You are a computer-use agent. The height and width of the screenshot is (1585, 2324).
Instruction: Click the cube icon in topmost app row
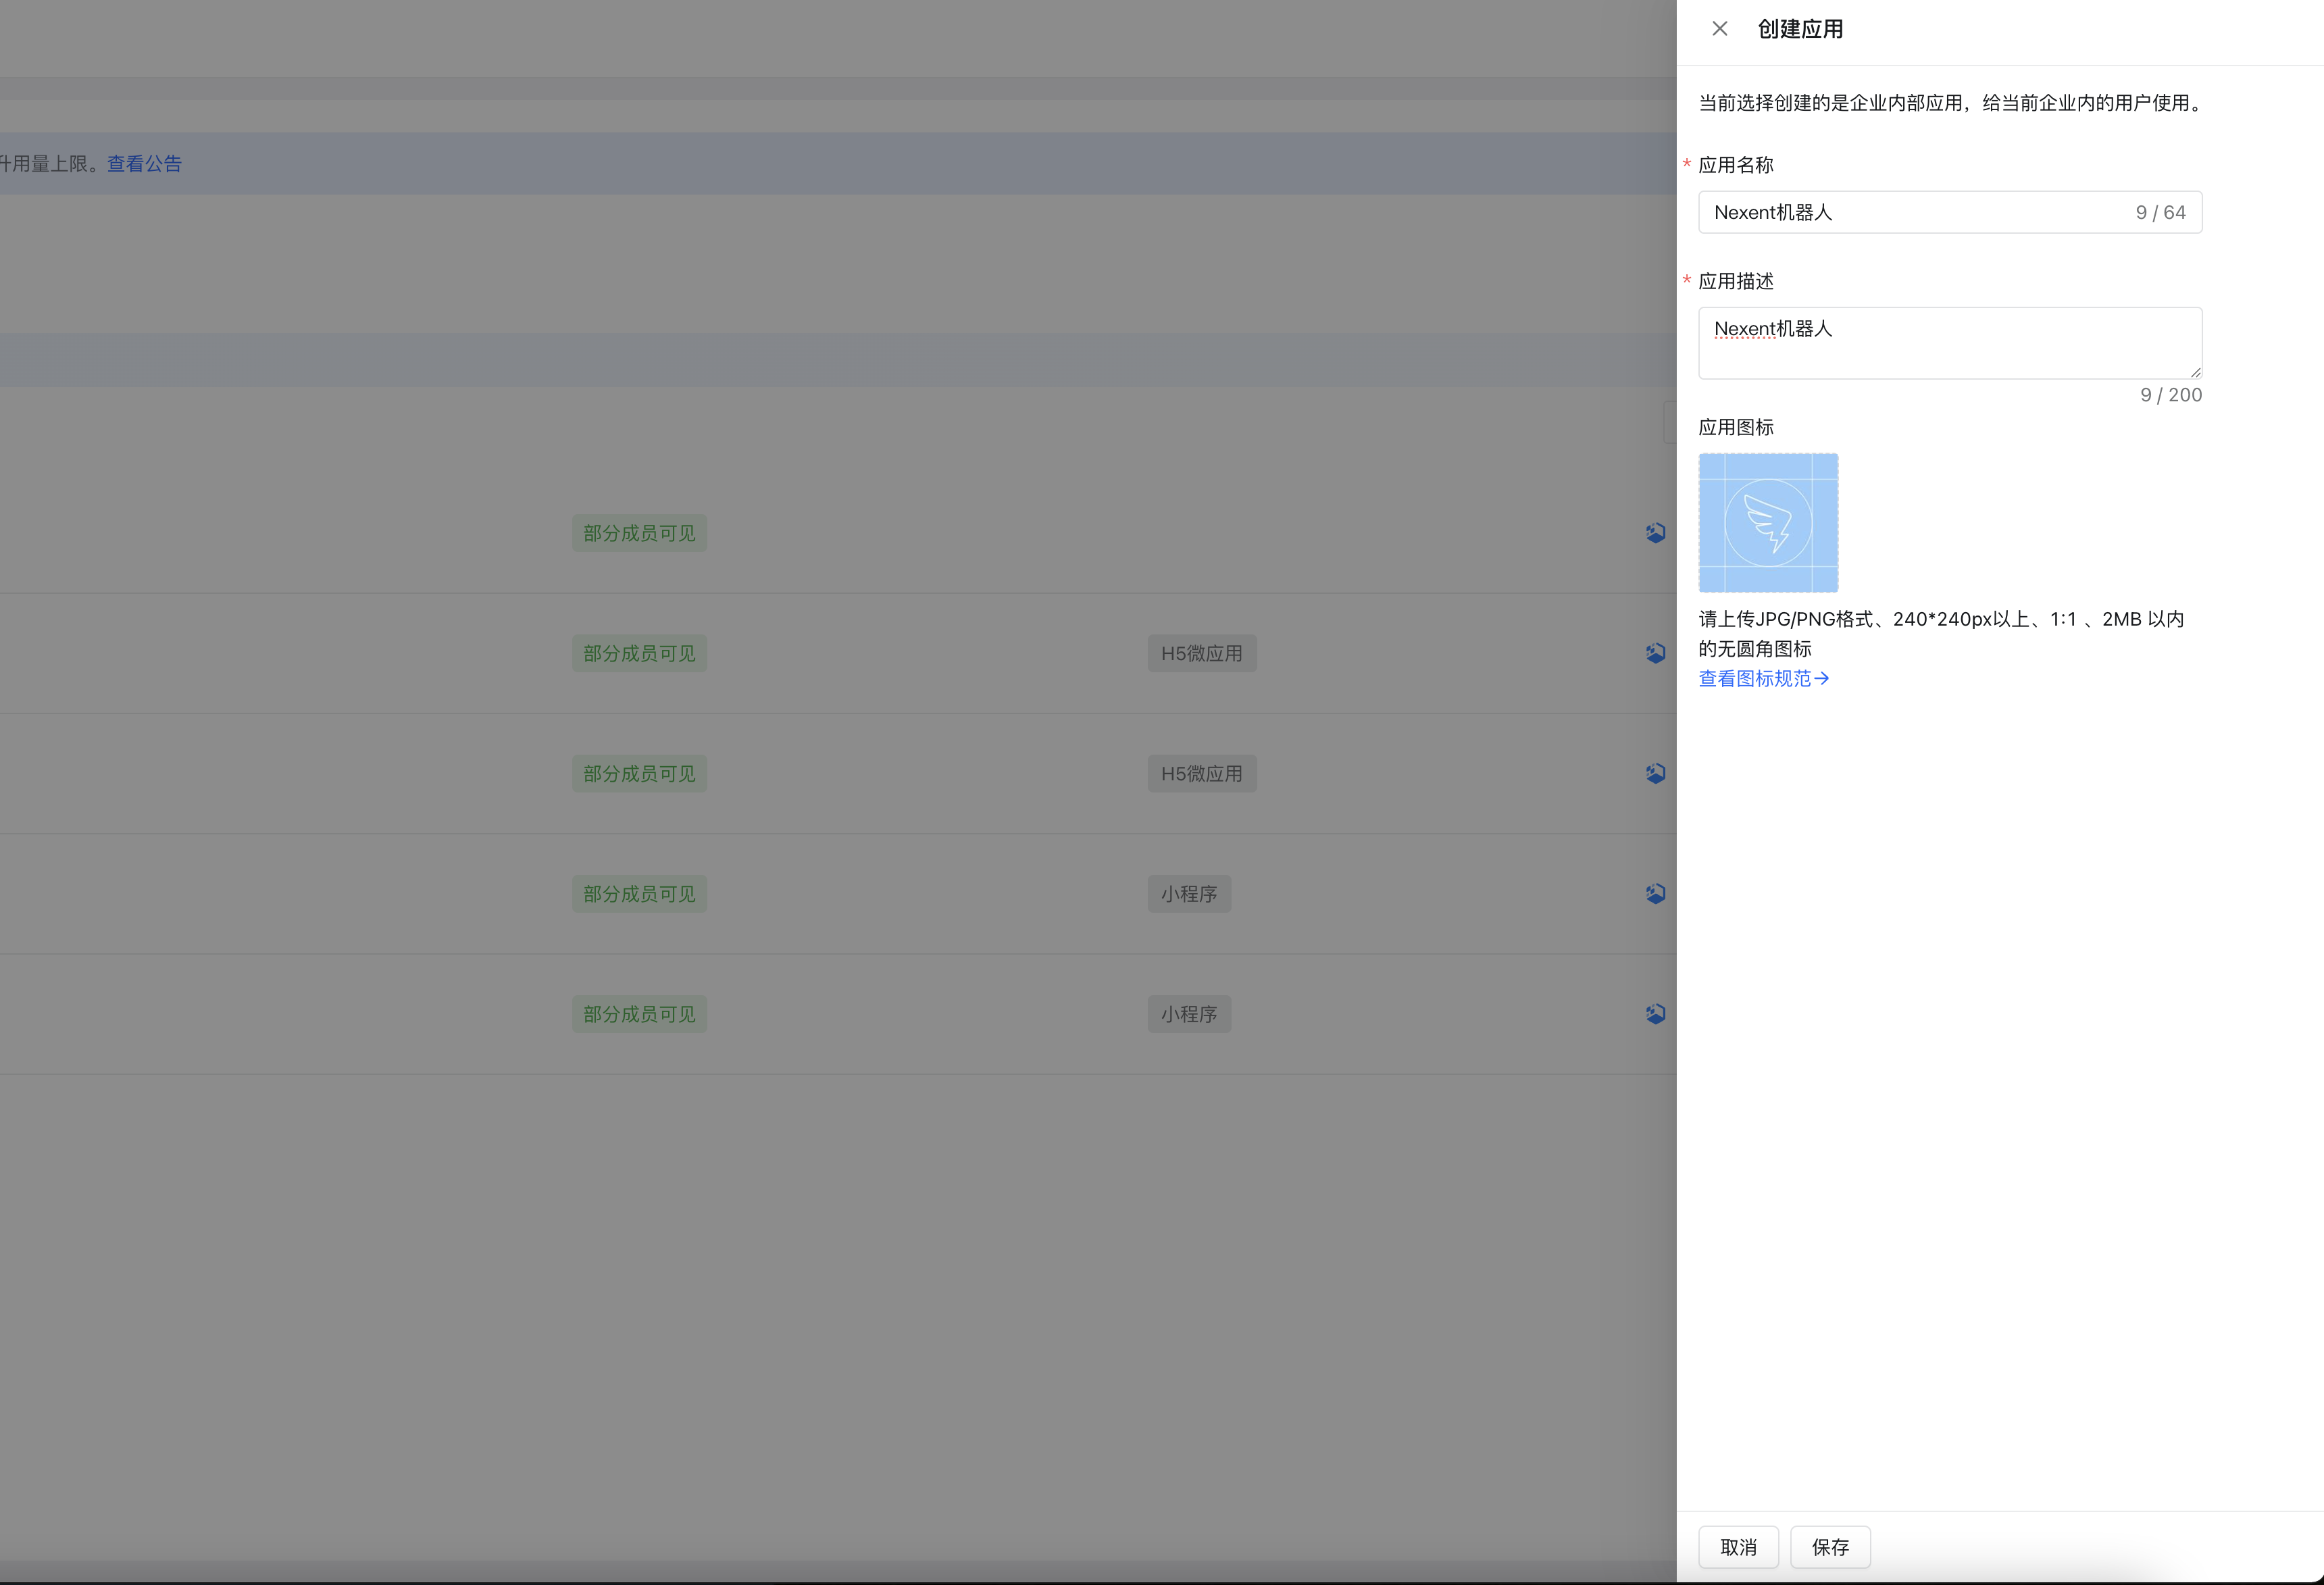[x=1655, y=533]
